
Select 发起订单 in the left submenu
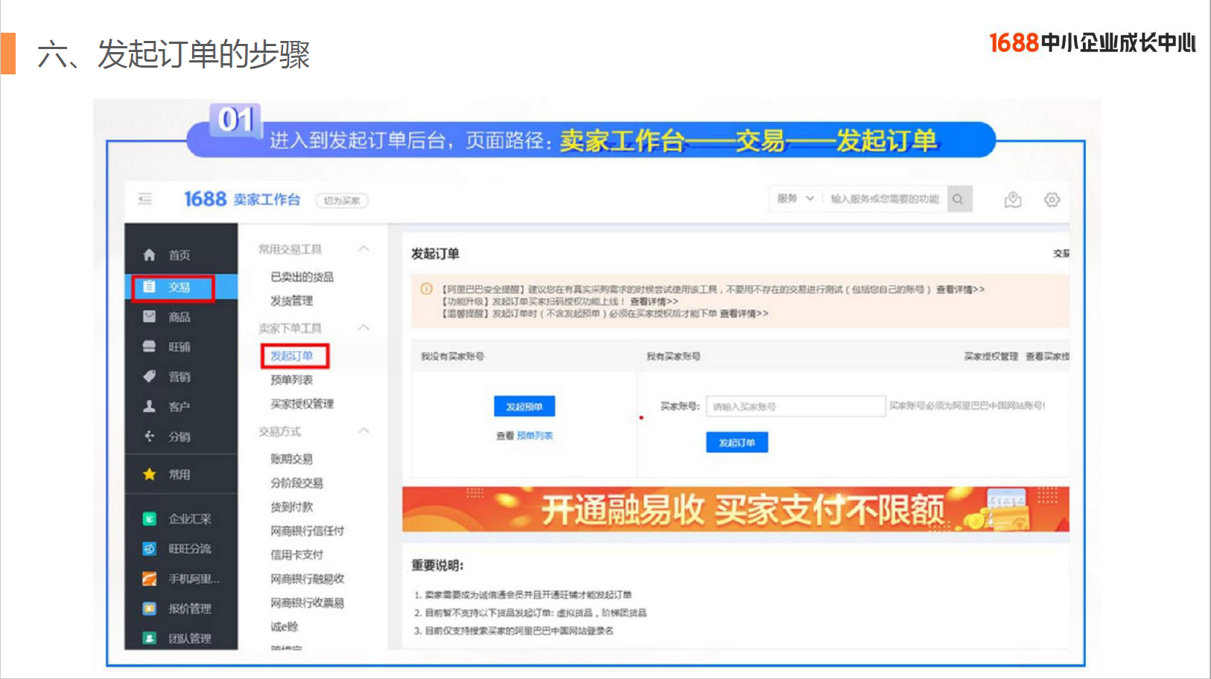pos(292,355)
